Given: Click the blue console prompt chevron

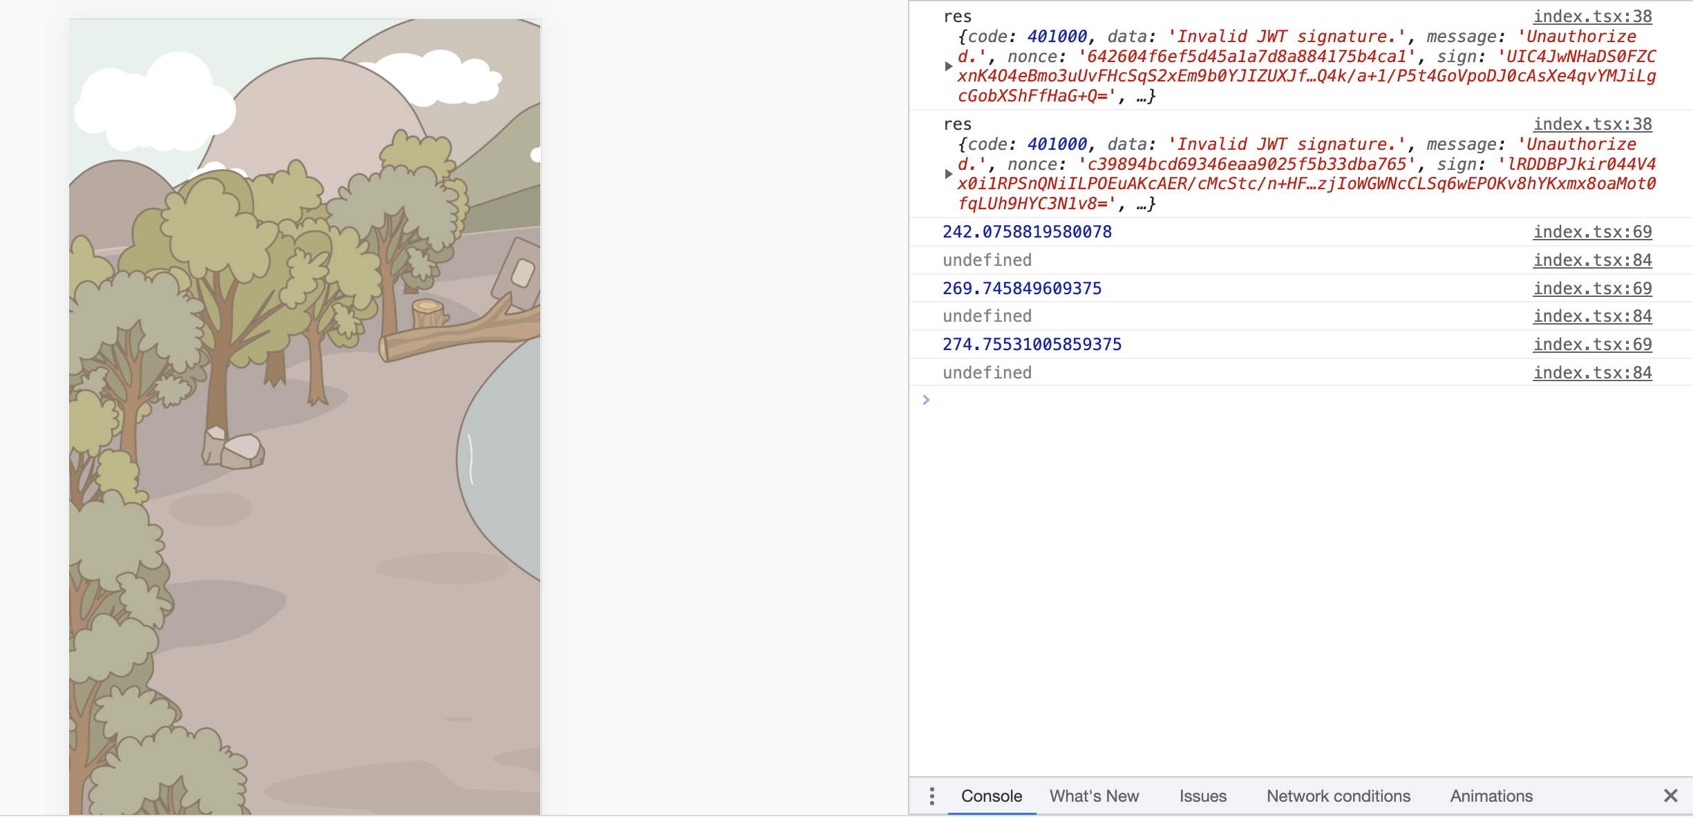Looking at the screenshot, I should click(926, 399).
